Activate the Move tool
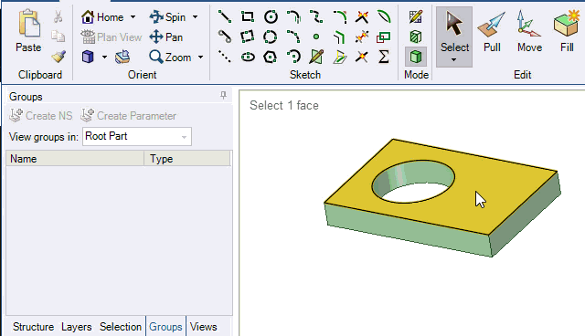This screenshot has width=585, height=336. (x=529, y=32)
